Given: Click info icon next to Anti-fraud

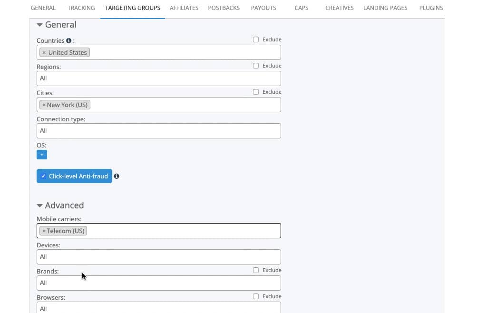Looking at the screenshot, I should point(117,176).
